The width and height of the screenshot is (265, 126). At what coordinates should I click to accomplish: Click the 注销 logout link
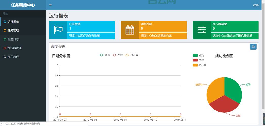pyautogui.click(x=255, y=5)
